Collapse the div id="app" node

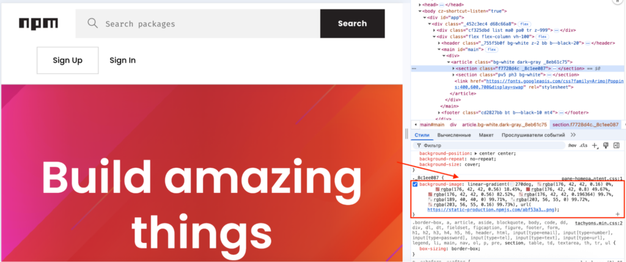coord(425,18)
